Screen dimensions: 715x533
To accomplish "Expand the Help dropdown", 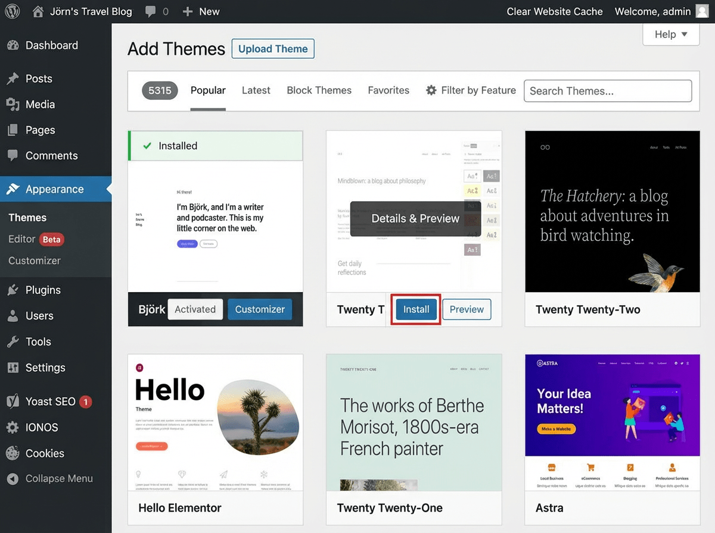I will click(x=671, y=35).
